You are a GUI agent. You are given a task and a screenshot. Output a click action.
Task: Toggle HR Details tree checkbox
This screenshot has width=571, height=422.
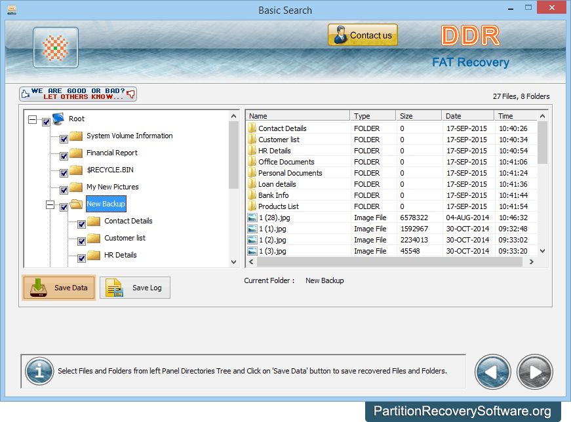coord(81,259)
